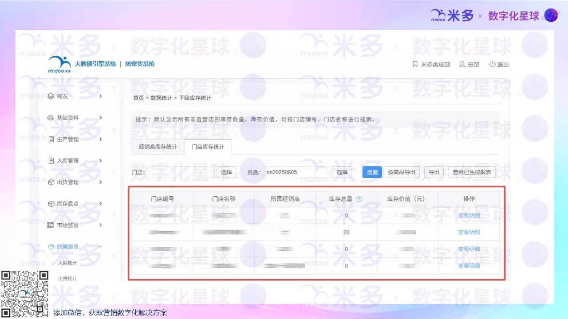Open the 库存总量 help tooltip icon
The height and width of the screenshot is (319, 568).
coord(359,198)
